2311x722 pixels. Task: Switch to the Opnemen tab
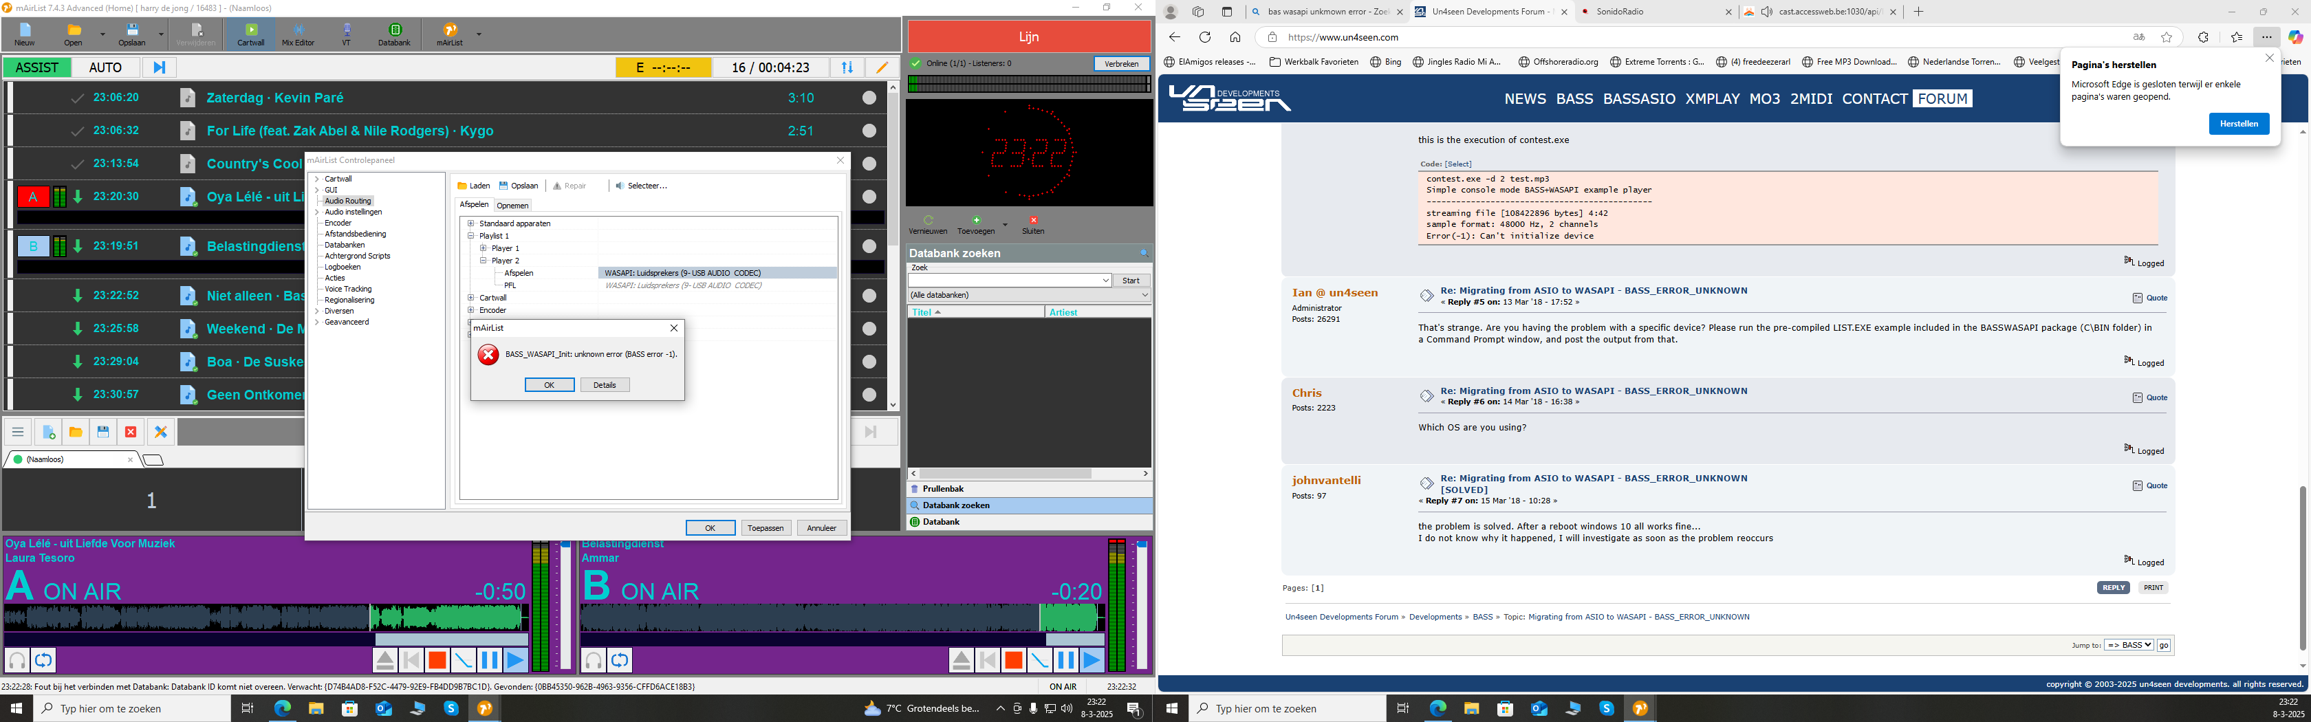(x=512, y=206)
